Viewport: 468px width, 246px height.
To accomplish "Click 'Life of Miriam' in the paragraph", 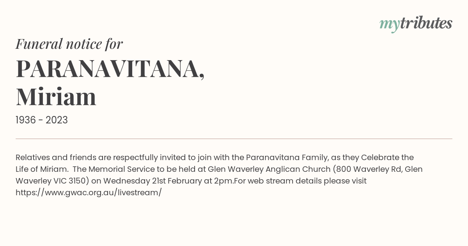I will click(42, 169).
